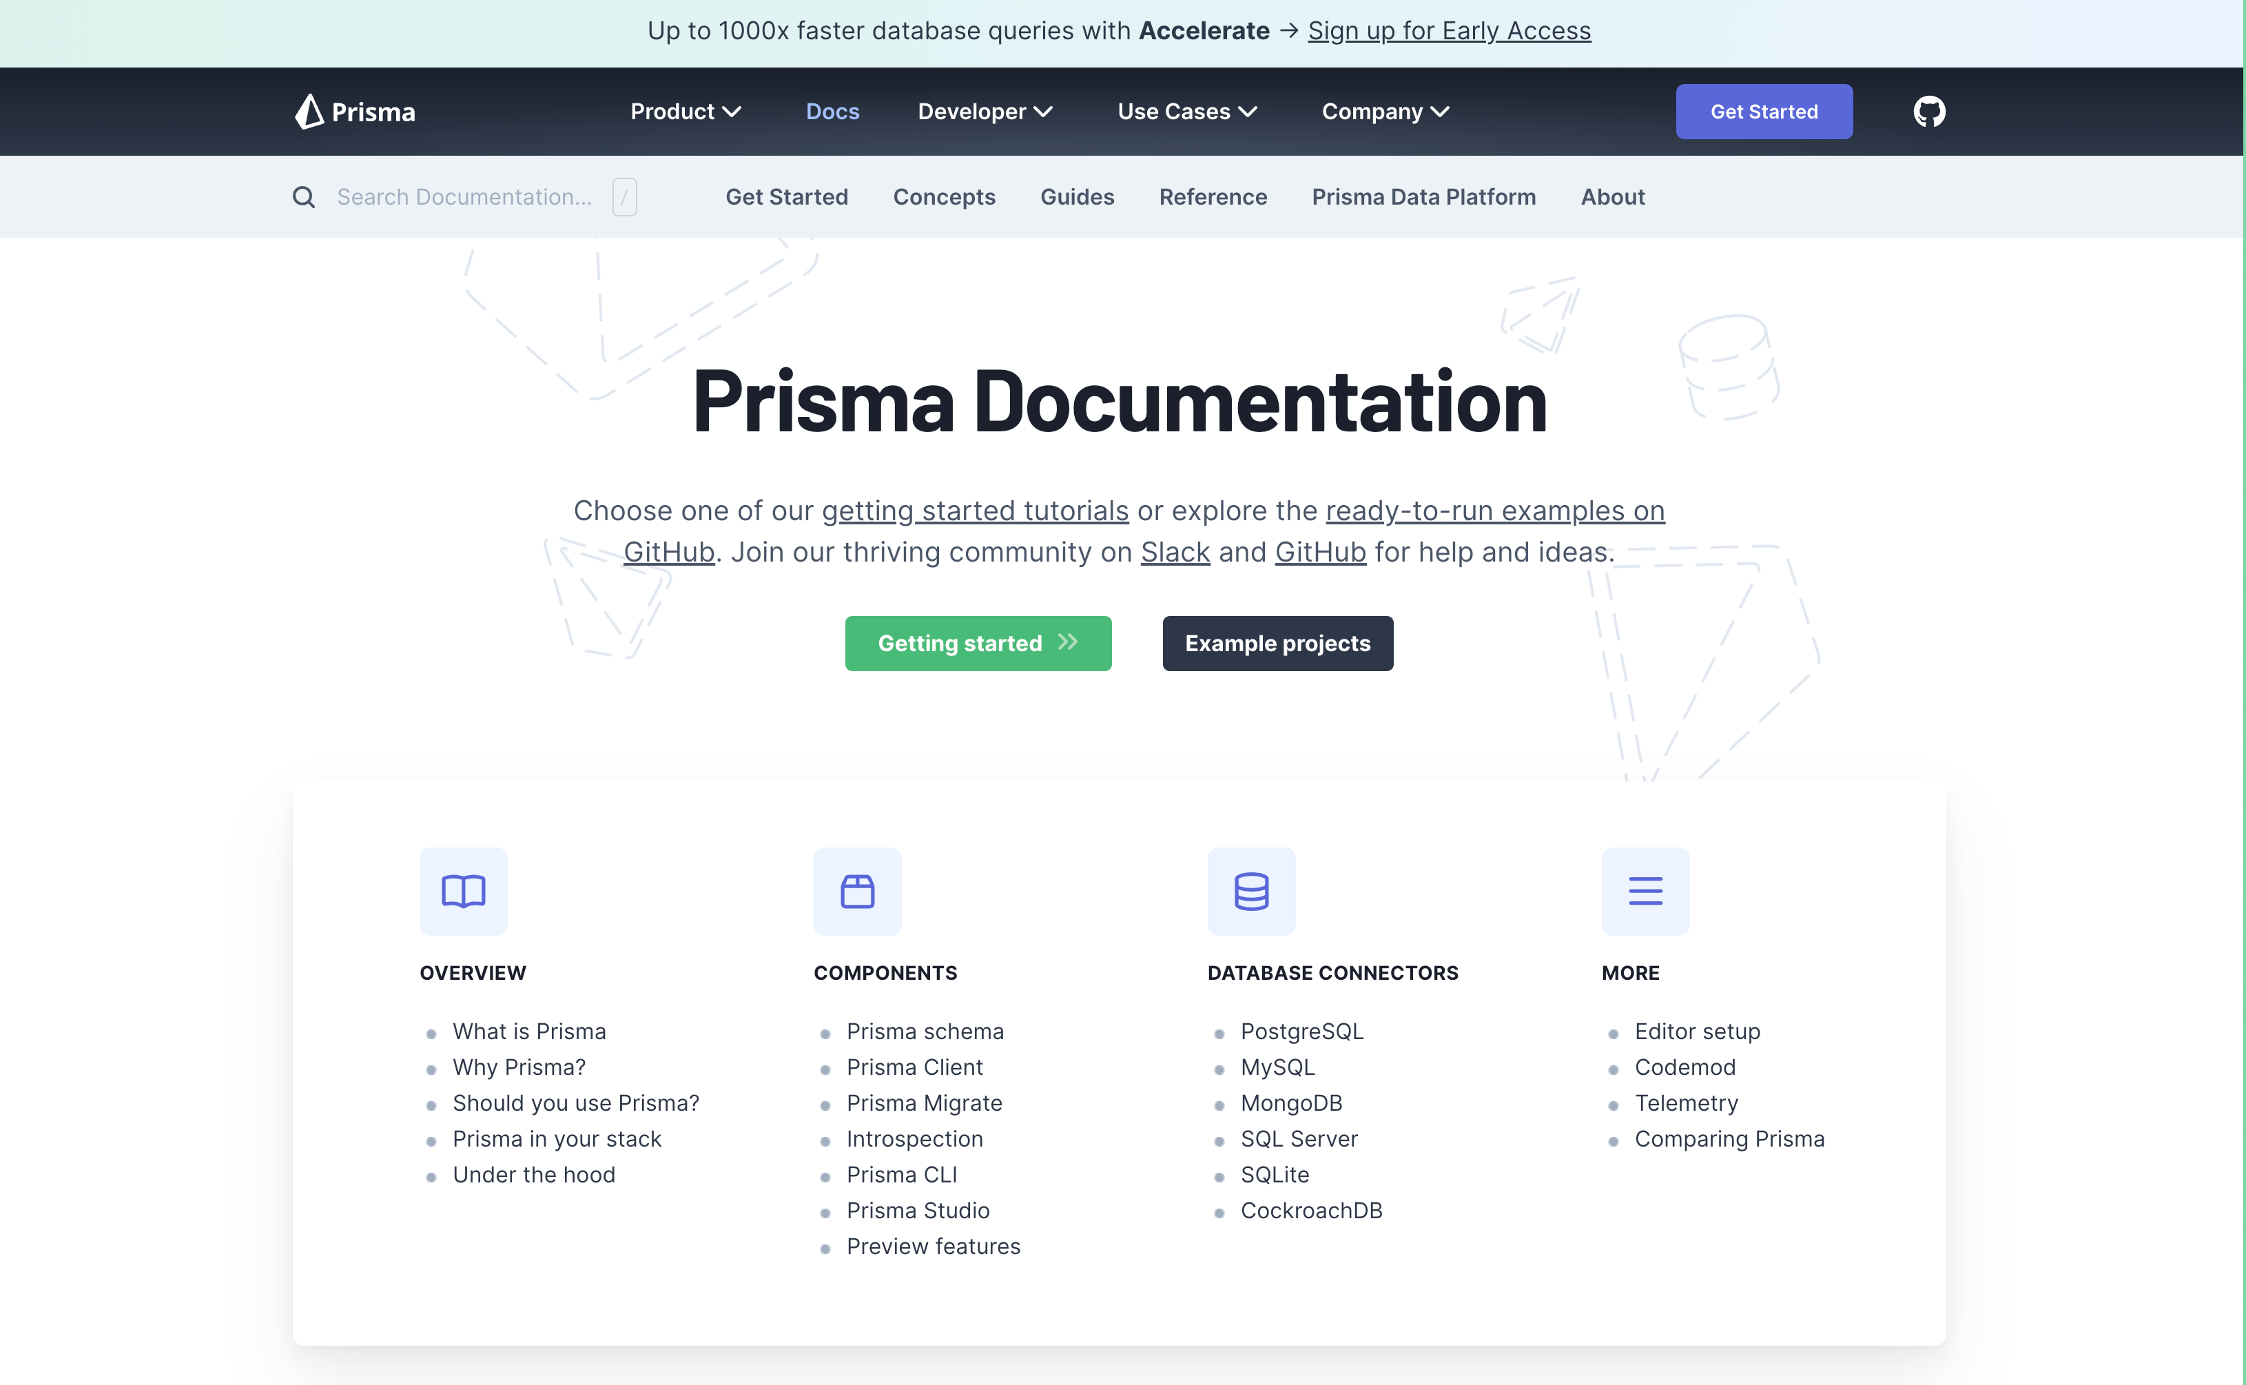Click the search magnifier icon

[x=304, y=197]
